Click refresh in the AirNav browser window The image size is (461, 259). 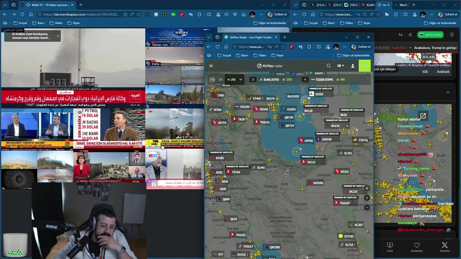(x=217, y=47)
